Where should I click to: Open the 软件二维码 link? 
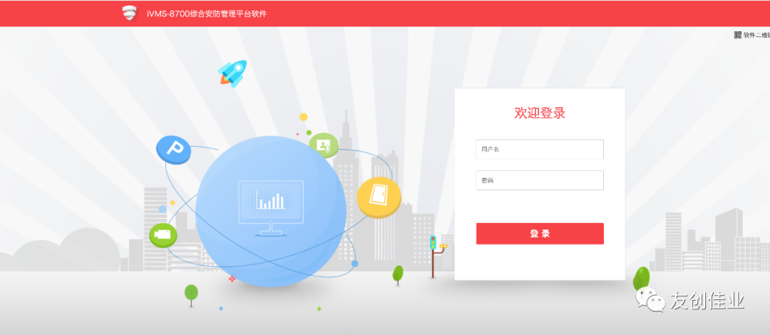pos(756,35)
